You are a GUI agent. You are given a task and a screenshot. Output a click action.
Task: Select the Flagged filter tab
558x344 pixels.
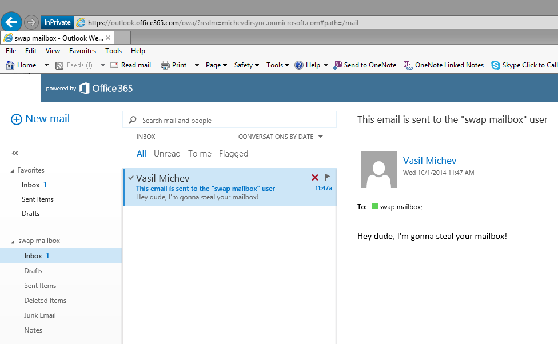[233, 154]
